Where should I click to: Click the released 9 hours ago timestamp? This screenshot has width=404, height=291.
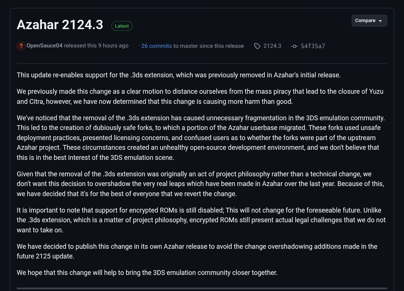(96, 46)
